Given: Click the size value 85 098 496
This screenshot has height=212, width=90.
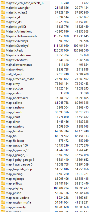Looking at the screenshot, I should pos(62,179).
